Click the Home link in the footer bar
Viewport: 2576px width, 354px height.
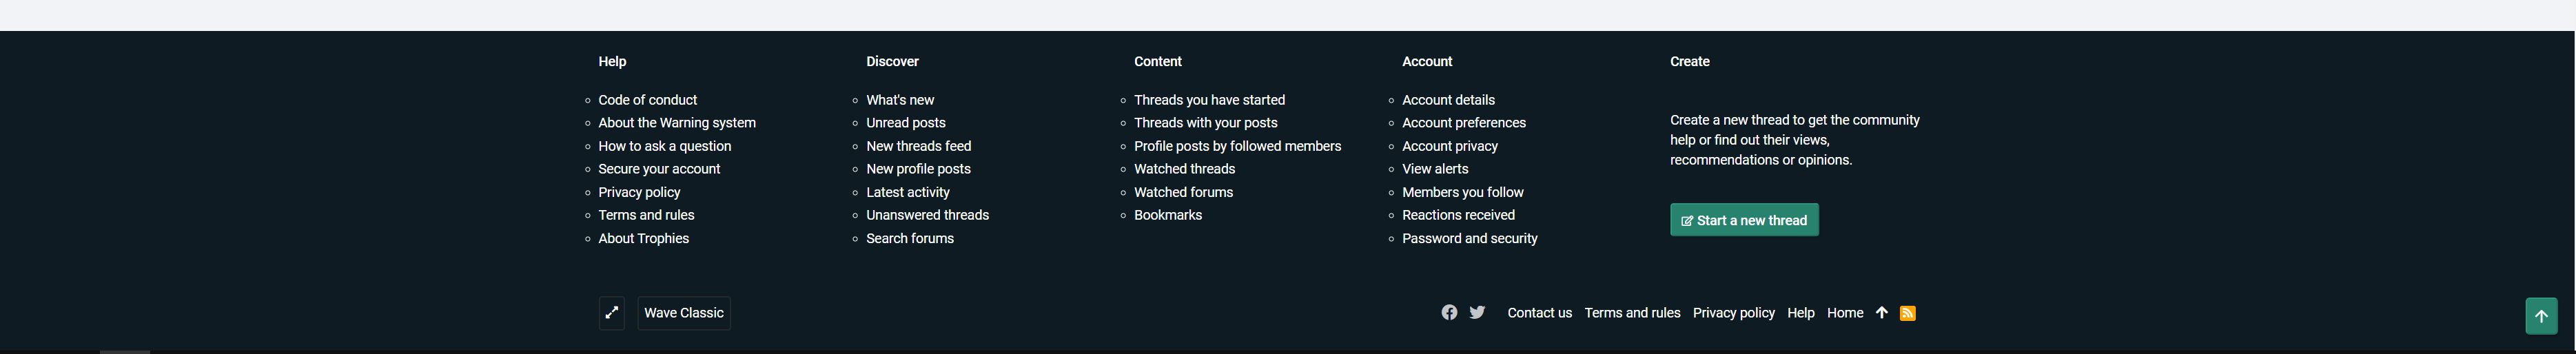pos(1844,313)
